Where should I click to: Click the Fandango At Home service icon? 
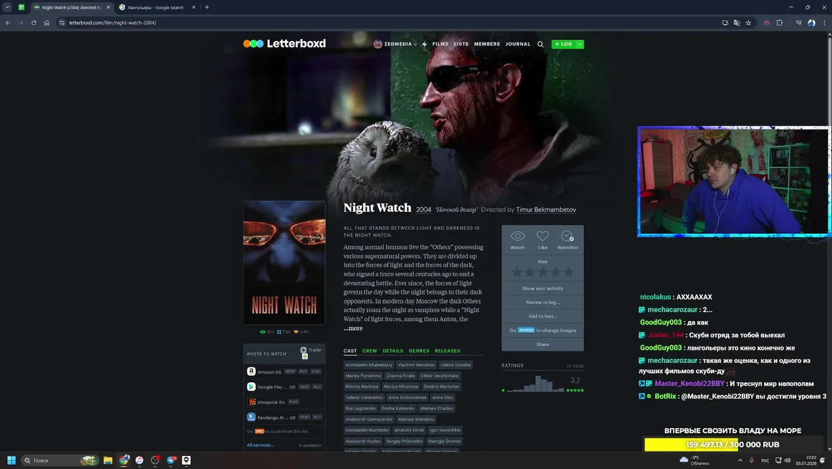(x=251, y=418)
